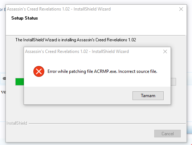
Task: Click the red error X icon
Action: pos(39,71)
